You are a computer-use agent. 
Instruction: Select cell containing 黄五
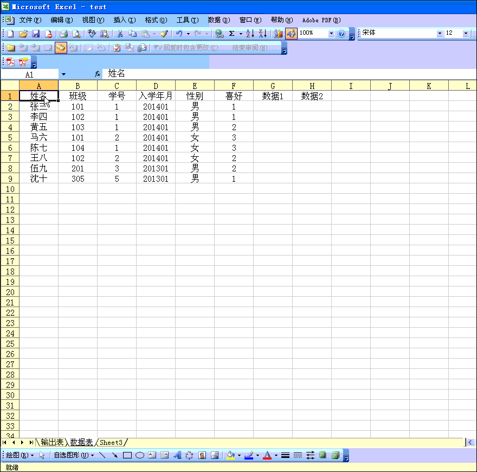[x=38, y=127]
